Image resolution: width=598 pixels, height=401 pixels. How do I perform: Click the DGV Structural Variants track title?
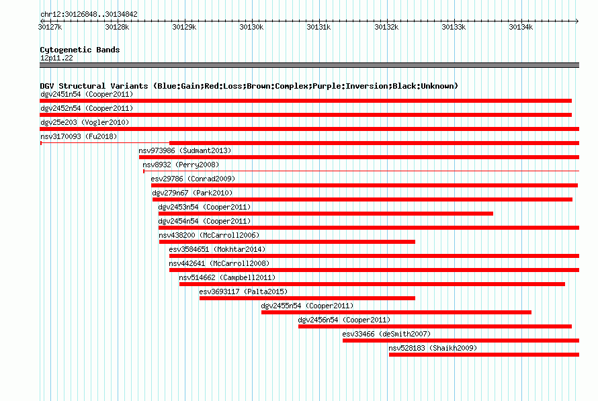point(249,86)
